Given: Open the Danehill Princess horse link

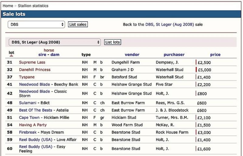Looking at the screenshot, I should (35, 70).
